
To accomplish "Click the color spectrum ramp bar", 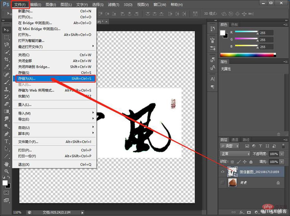I will click(x=248, y=55).
